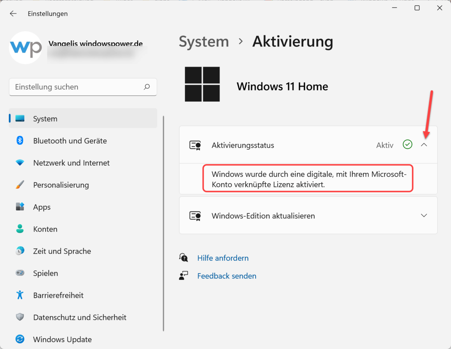Collapse the Aktivierungsstatus section
Screen dimensions: 451x349
point(424,144)
